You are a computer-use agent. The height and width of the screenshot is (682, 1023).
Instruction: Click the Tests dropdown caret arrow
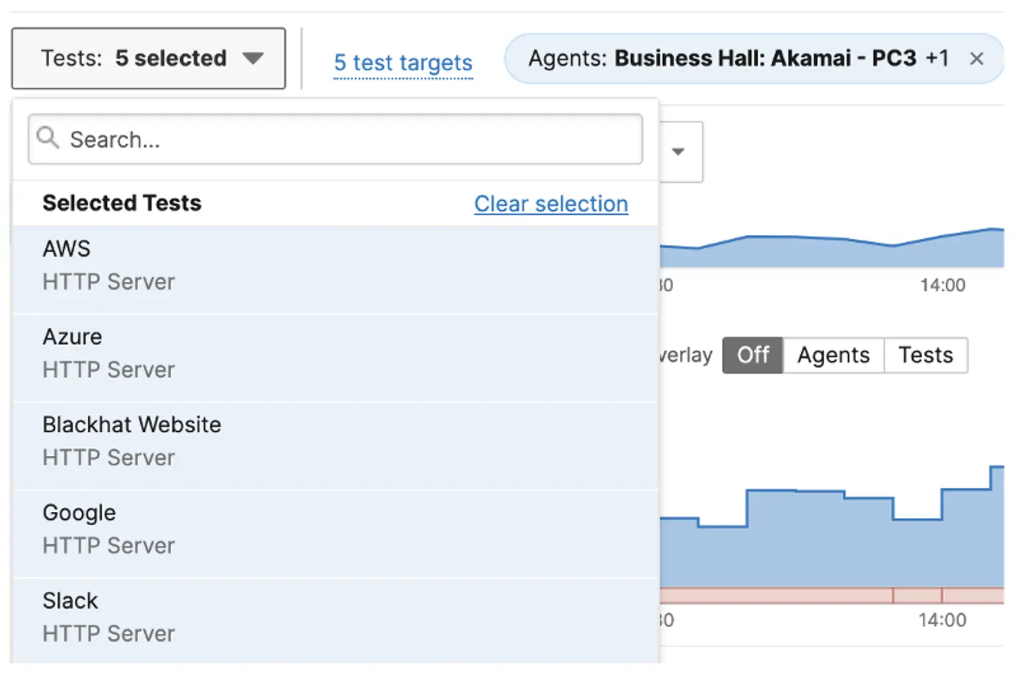pyautogui.click(x=254, y=58)
